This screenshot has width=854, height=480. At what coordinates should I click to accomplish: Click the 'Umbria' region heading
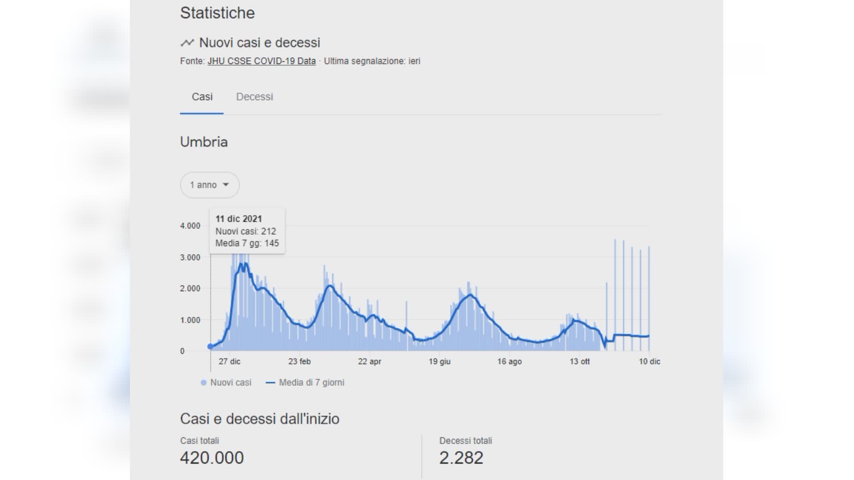click(x=204, y=142)
